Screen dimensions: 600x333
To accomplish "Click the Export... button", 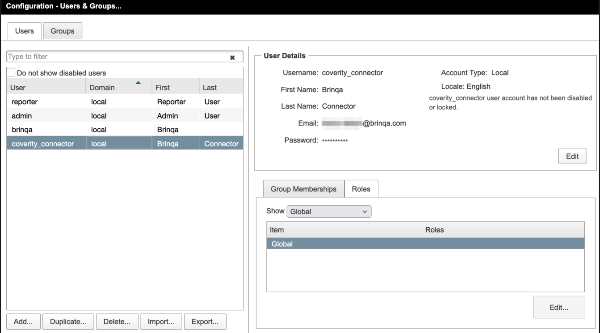I will coord(205,321).
